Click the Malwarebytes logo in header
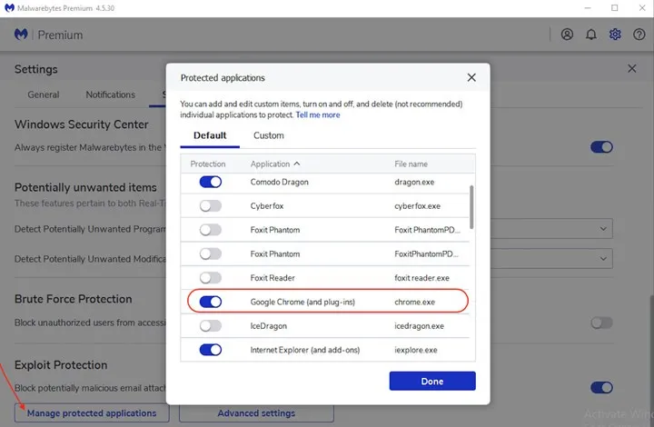The height and width of the screenshot is (427, 654). click(x=21, y=35)
